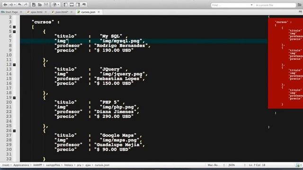Viewport: 303px width, 170px height.
Task: Collapse the code fold at line 12
Action: [x=14, y=65]
